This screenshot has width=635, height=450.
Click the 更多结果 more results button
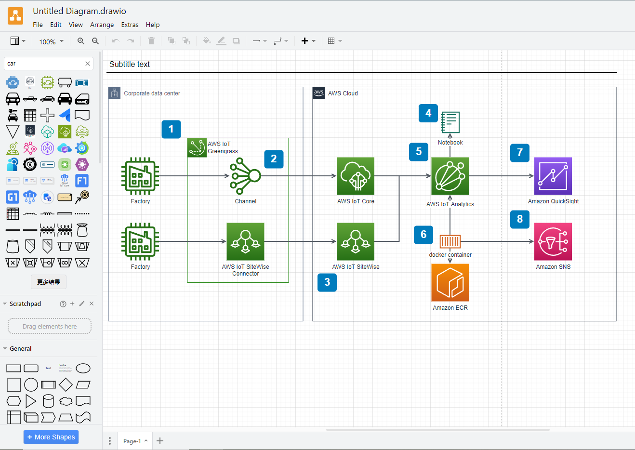click(x=49, y=282)
